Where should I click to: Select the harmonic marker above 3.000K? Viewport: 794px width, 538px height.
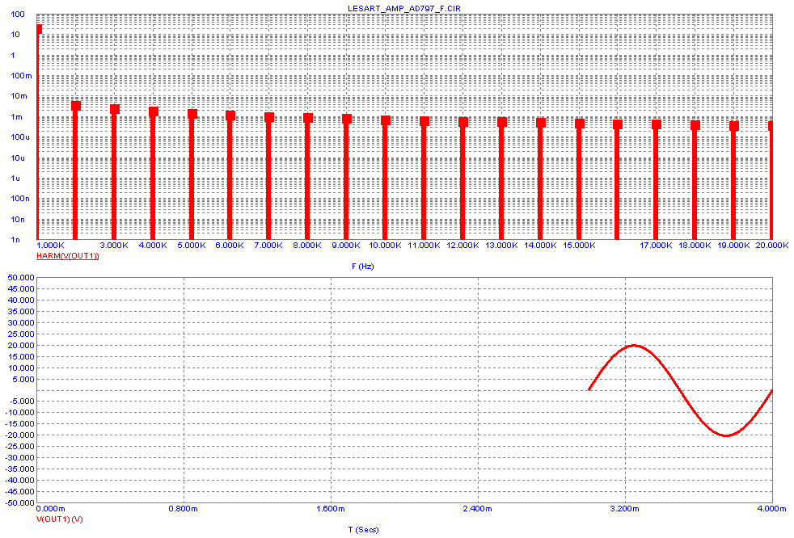coord(115,109)
